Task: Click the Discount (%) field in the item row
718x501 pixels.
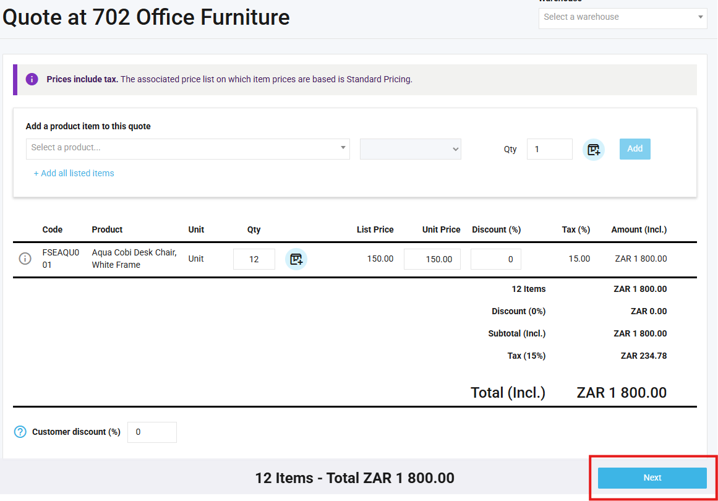Action: pos(495,259)
